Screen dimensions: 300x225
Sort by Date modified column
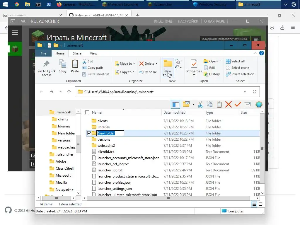(x=183, y=112)
